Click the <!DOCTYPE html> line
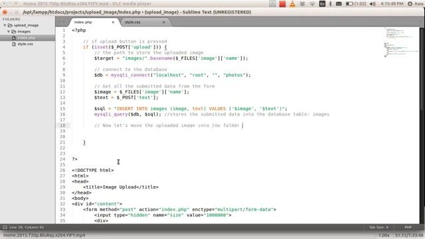The height and width of the screenshot is (239, 425). point(93,170)
